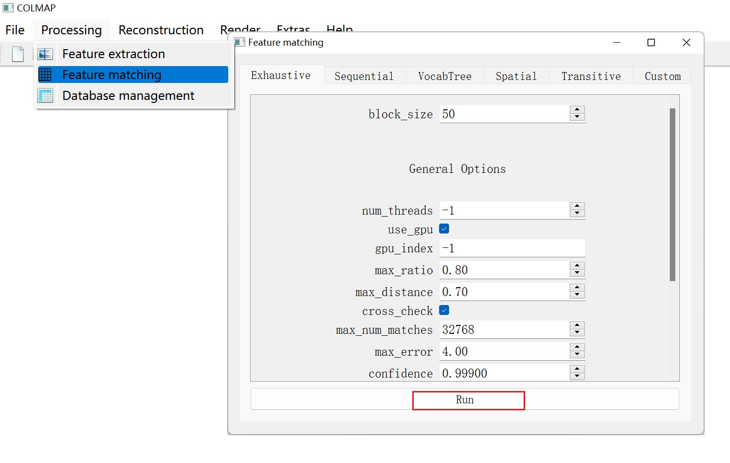Increase max_ratio with the up arrow
730x463 pixels.
577,266
